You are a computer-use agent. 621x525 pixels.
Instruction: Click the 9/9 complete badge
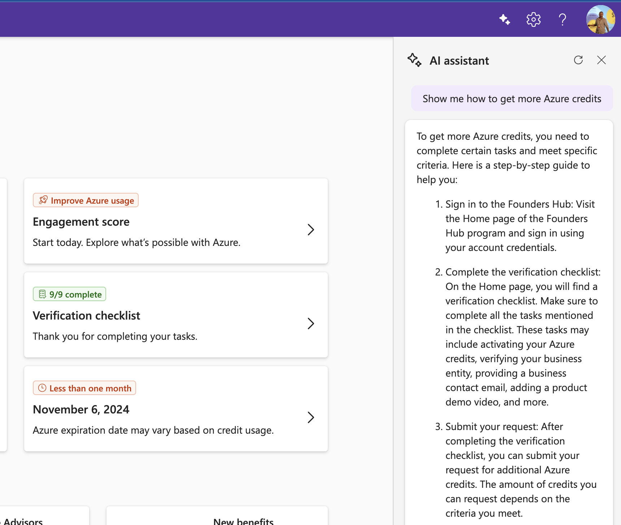[69, 294]
